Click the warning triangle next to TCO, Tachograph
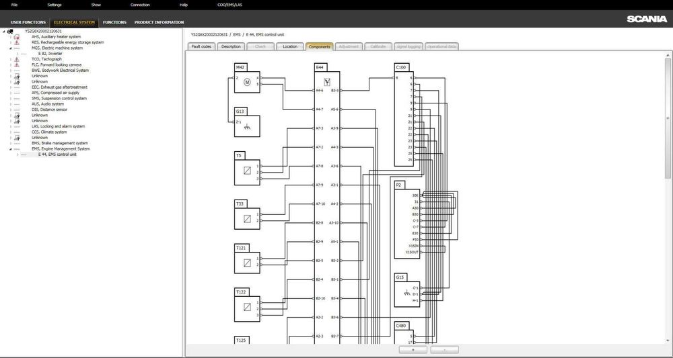This screenshot has width=673, height=358. point(17,59)
